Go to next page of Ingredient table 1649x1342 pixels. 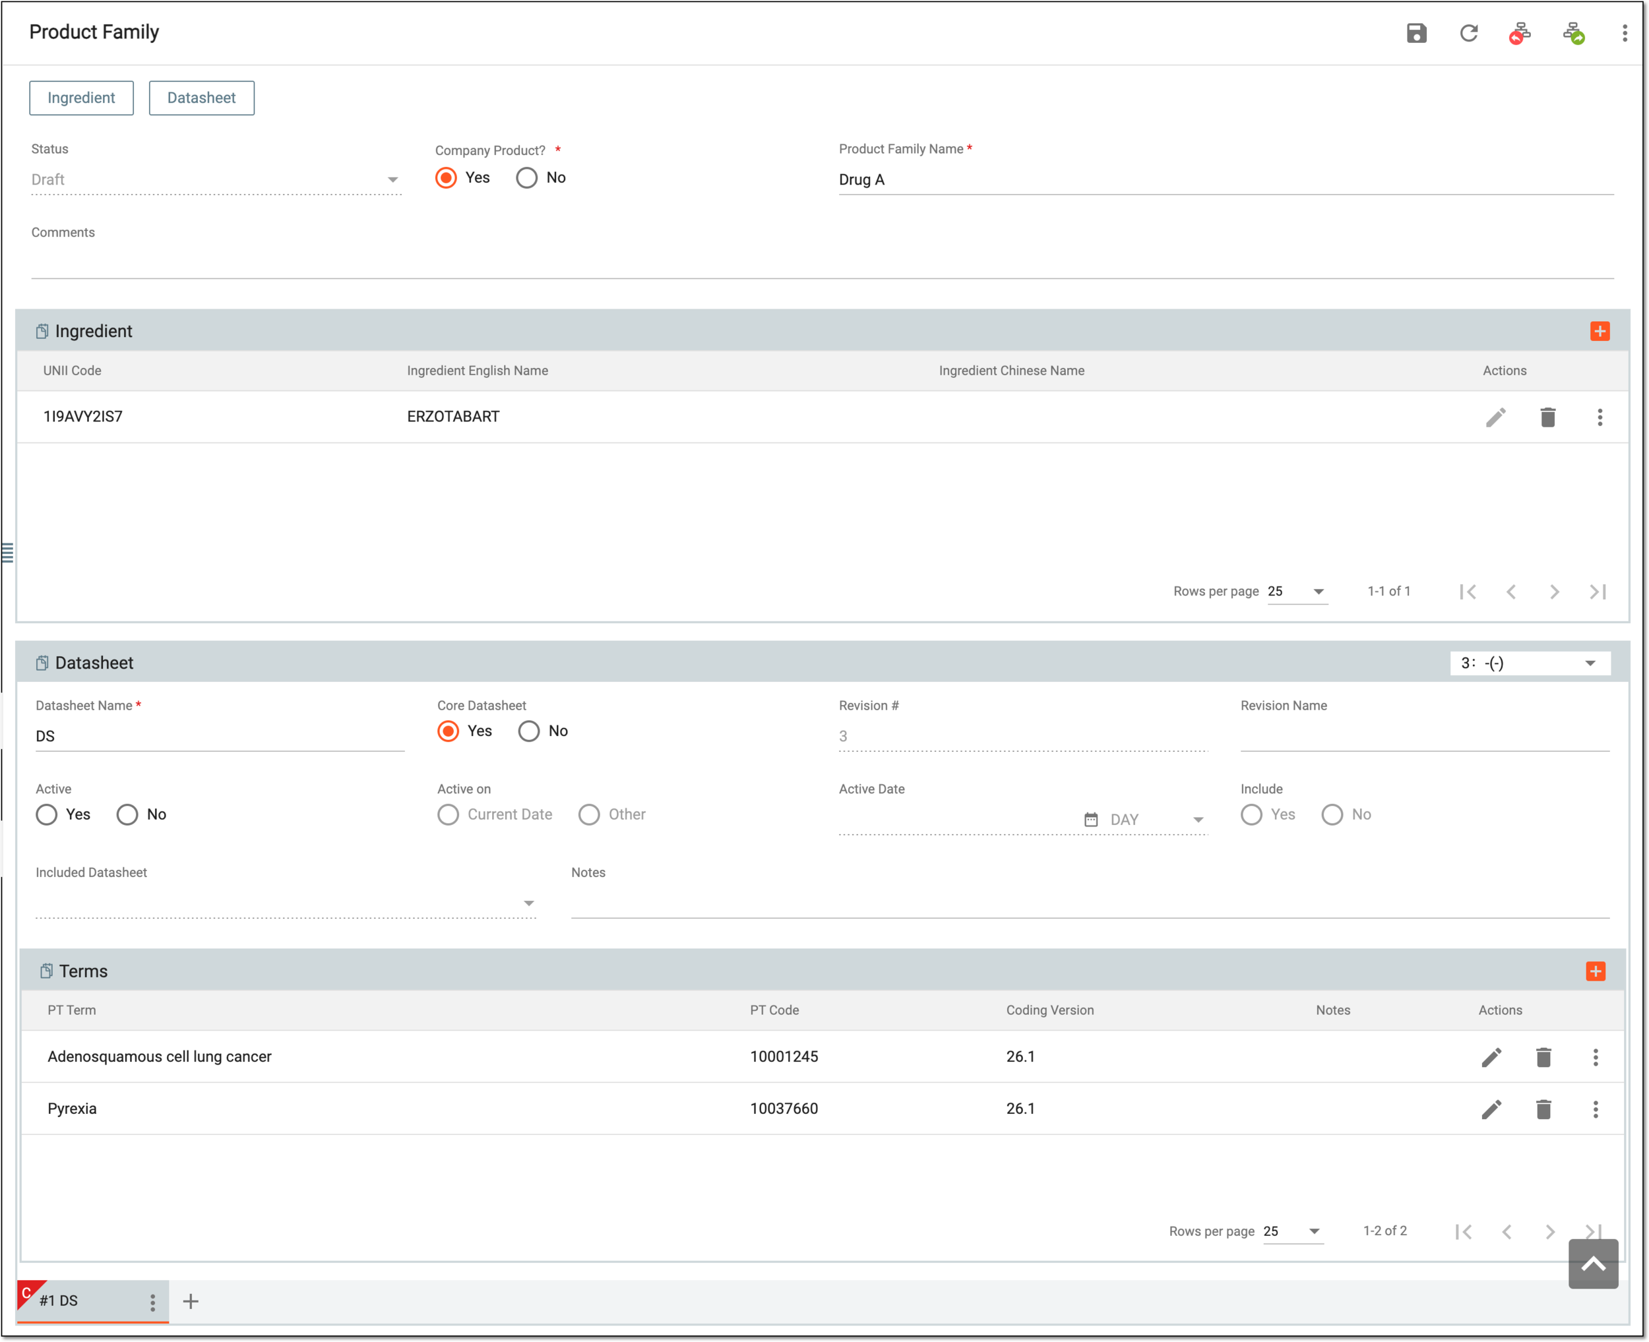tap(1554, 592)
